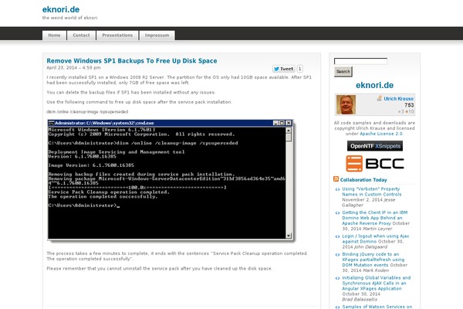Image resolution: width=463 pixels, height=309 pixels.
Task: Click the BCC logo
Action: 375,163
